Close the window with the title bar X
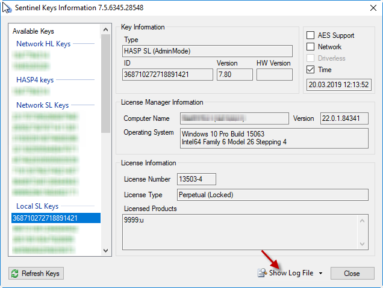This screenshot has height=288, width=383. point(373,8)
